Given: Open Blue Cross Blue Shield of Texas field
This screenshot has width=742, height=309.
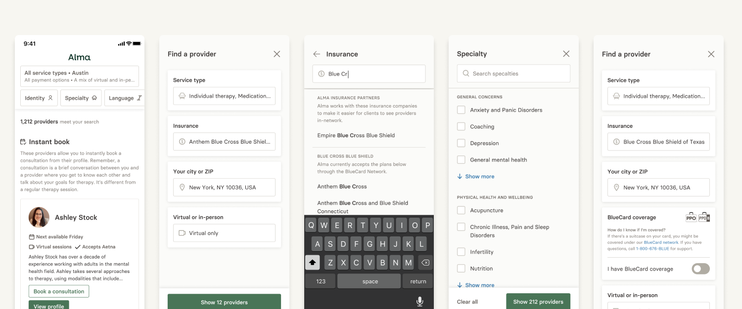Looking at the screenshot, I should pyautogui.click(x=658, y=142).
